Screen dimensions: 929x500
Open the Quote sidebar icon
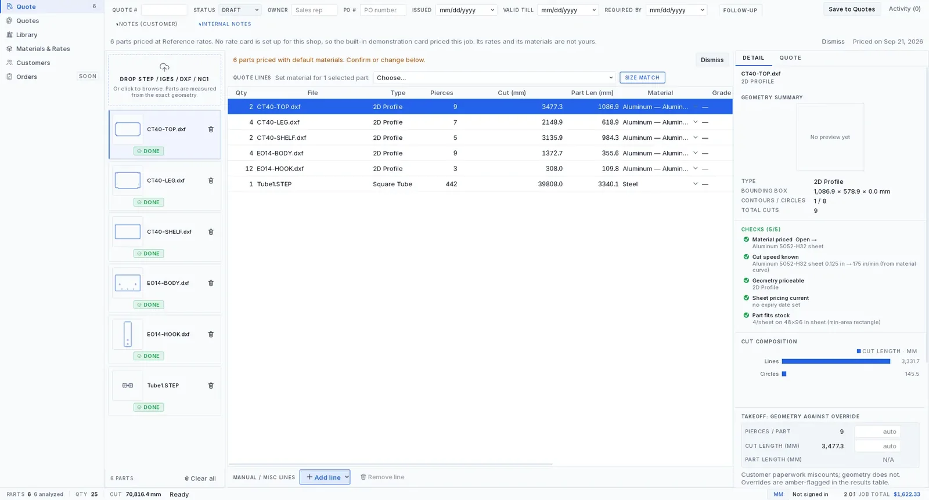coord(9,6)
